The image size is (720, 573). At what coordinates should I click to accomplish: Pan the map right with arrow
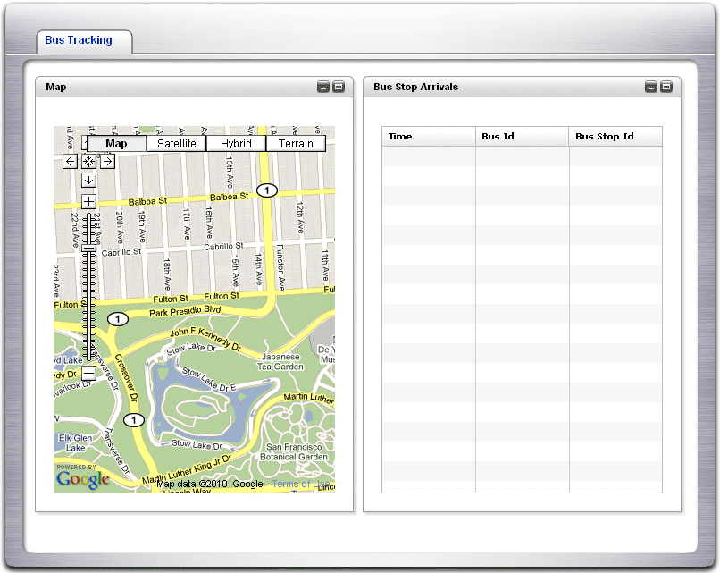(x=107, y=161)
